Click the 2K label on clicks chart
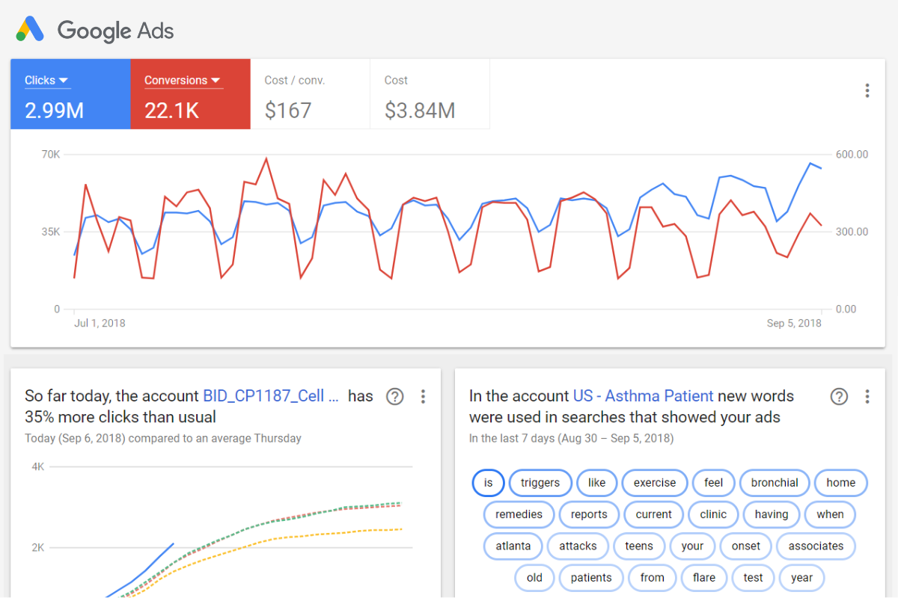 (x=37, y=548)
